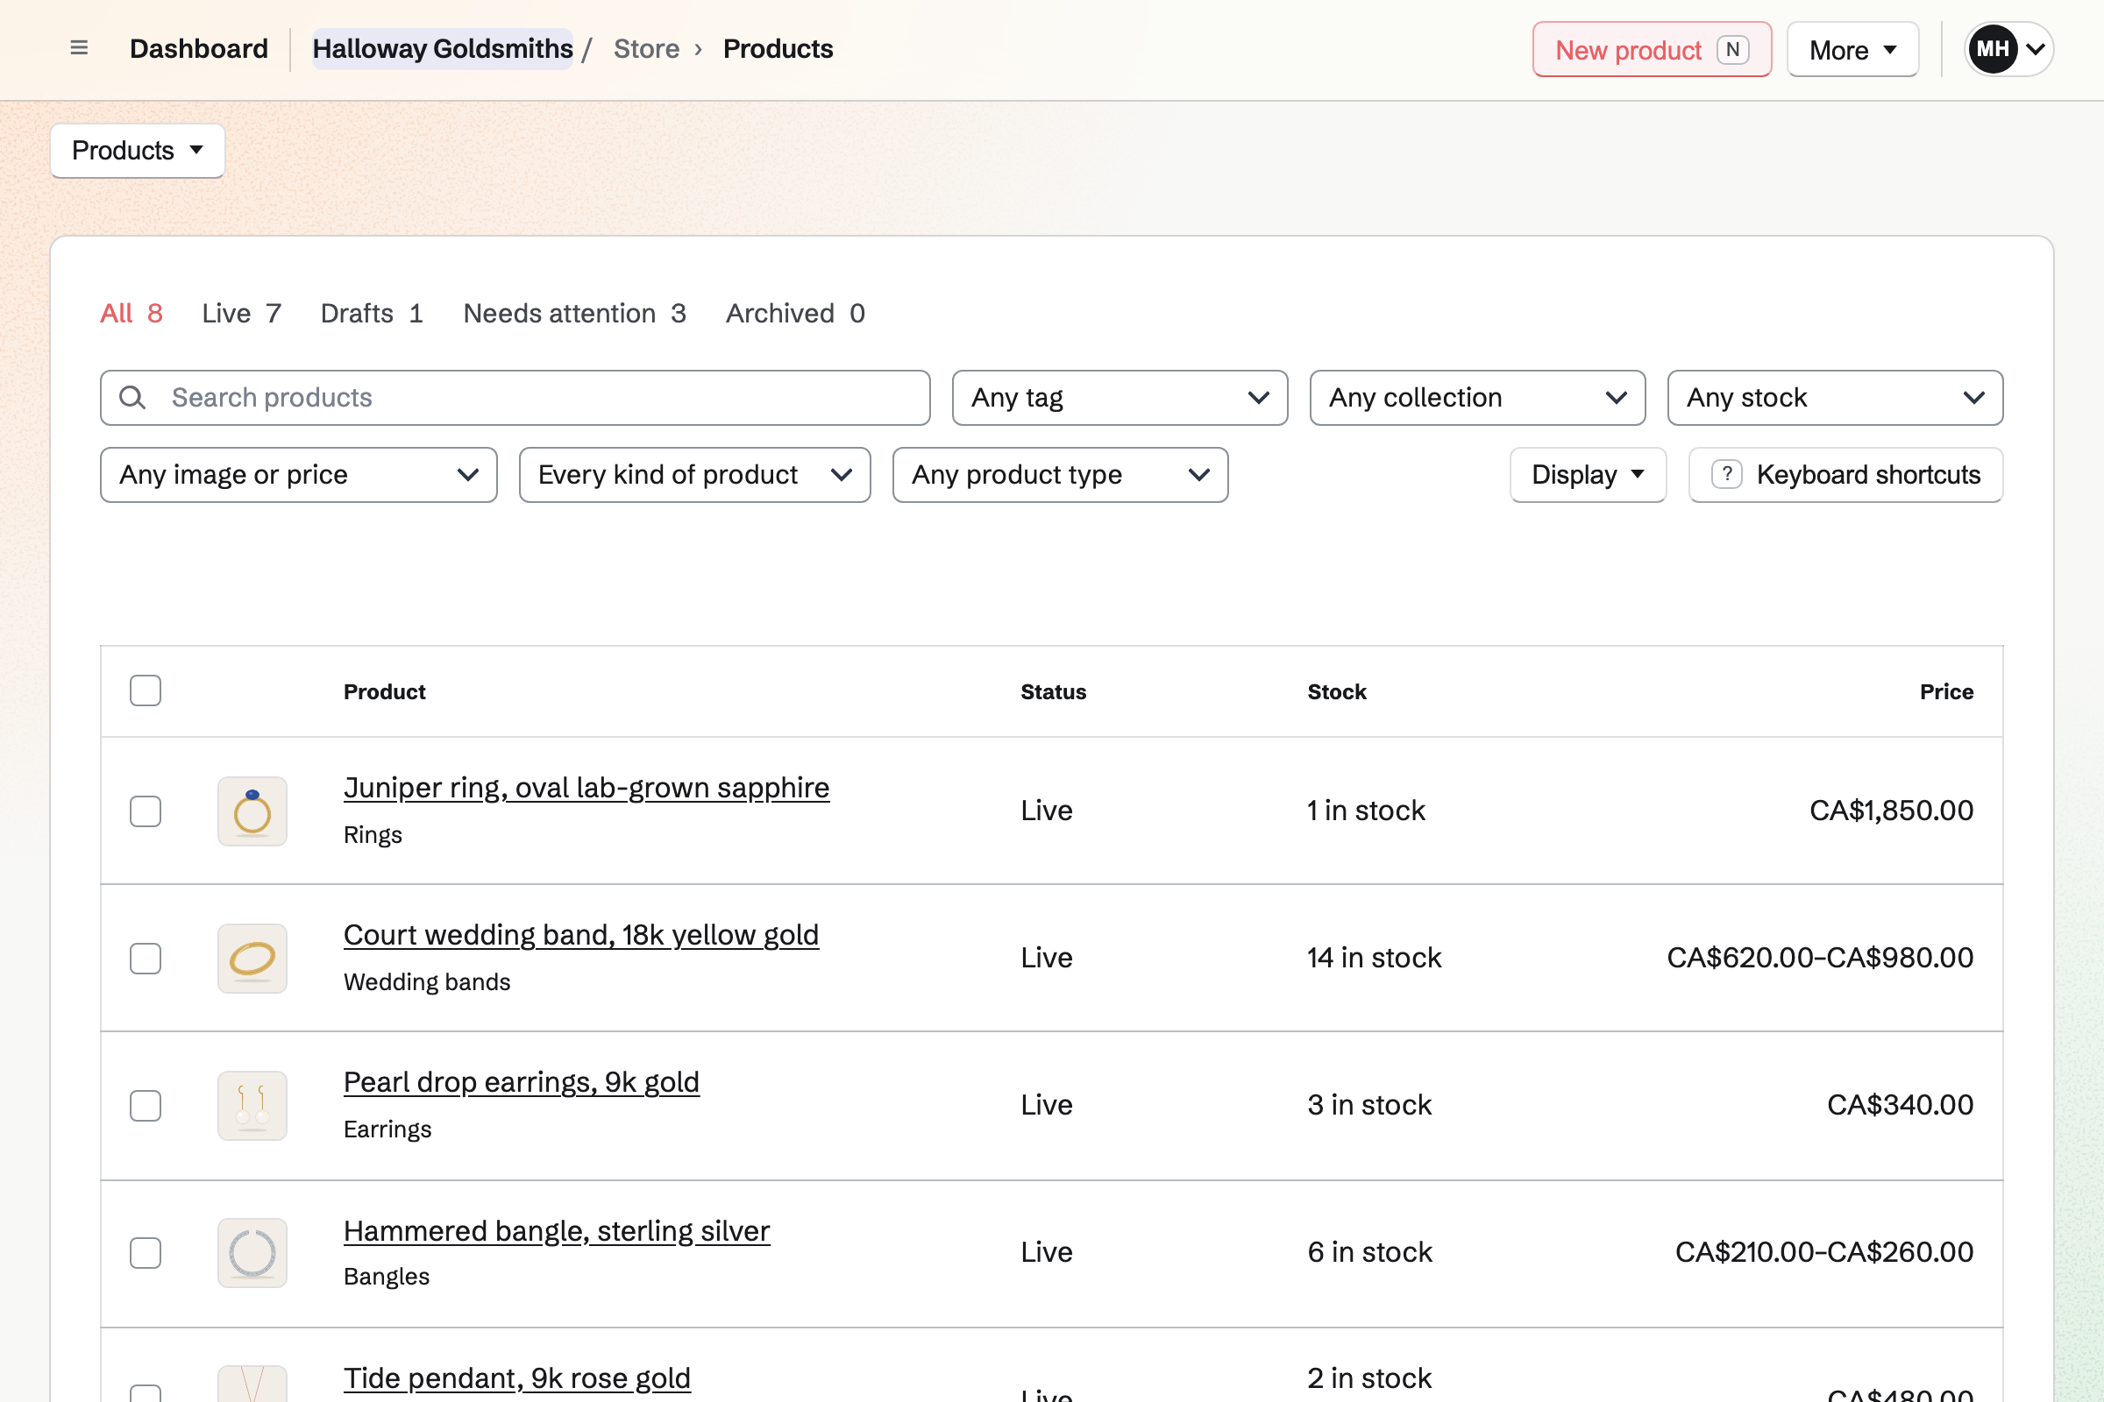Open Court wedding band thumbnail
This screenshot has height=1402, width=2104.
click(x=252, y=959)
